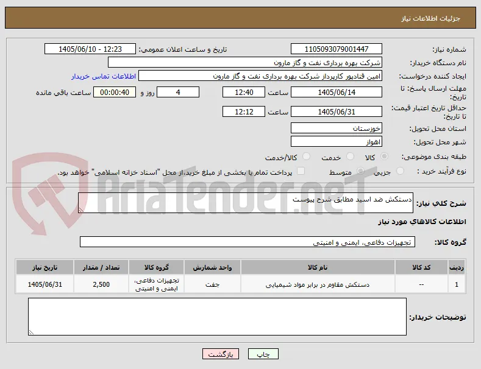The width and height of the screenshot is (481, 369).
Task: Click the delivery city field اهواز
Action: (x=336, y=142)
